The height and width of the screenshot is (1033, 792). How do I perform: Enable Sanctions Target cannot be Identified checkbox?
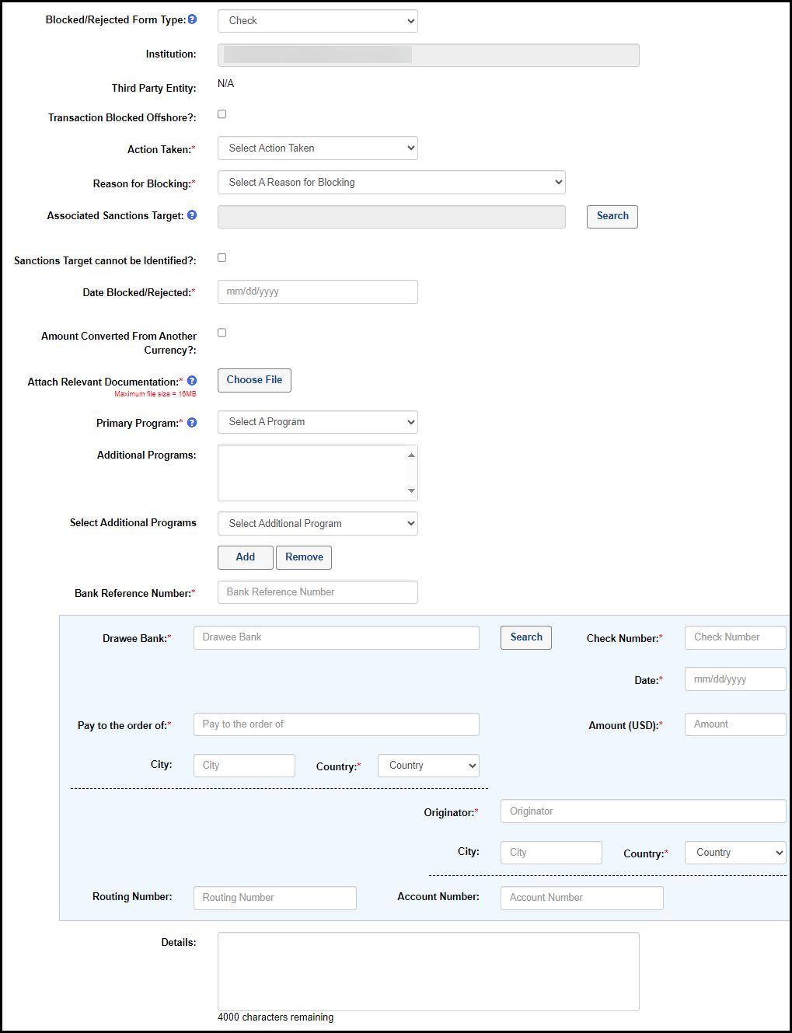click(x=222, y=257)
